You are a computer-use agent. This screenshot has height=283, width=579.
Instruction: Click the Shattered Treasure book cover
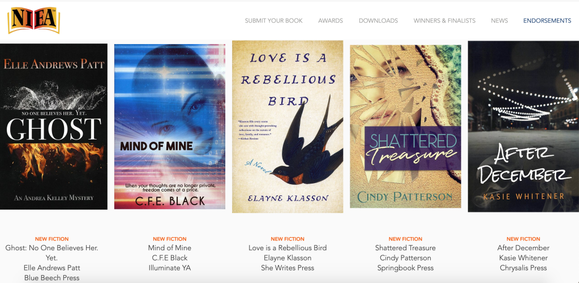click(x=405, y=127)
